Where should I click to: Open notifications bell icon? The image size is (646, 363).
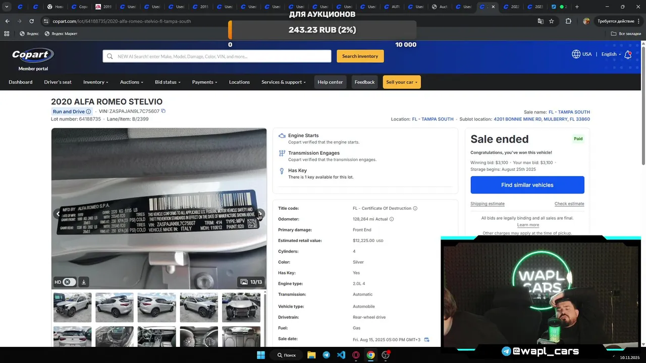click(628, 54)
